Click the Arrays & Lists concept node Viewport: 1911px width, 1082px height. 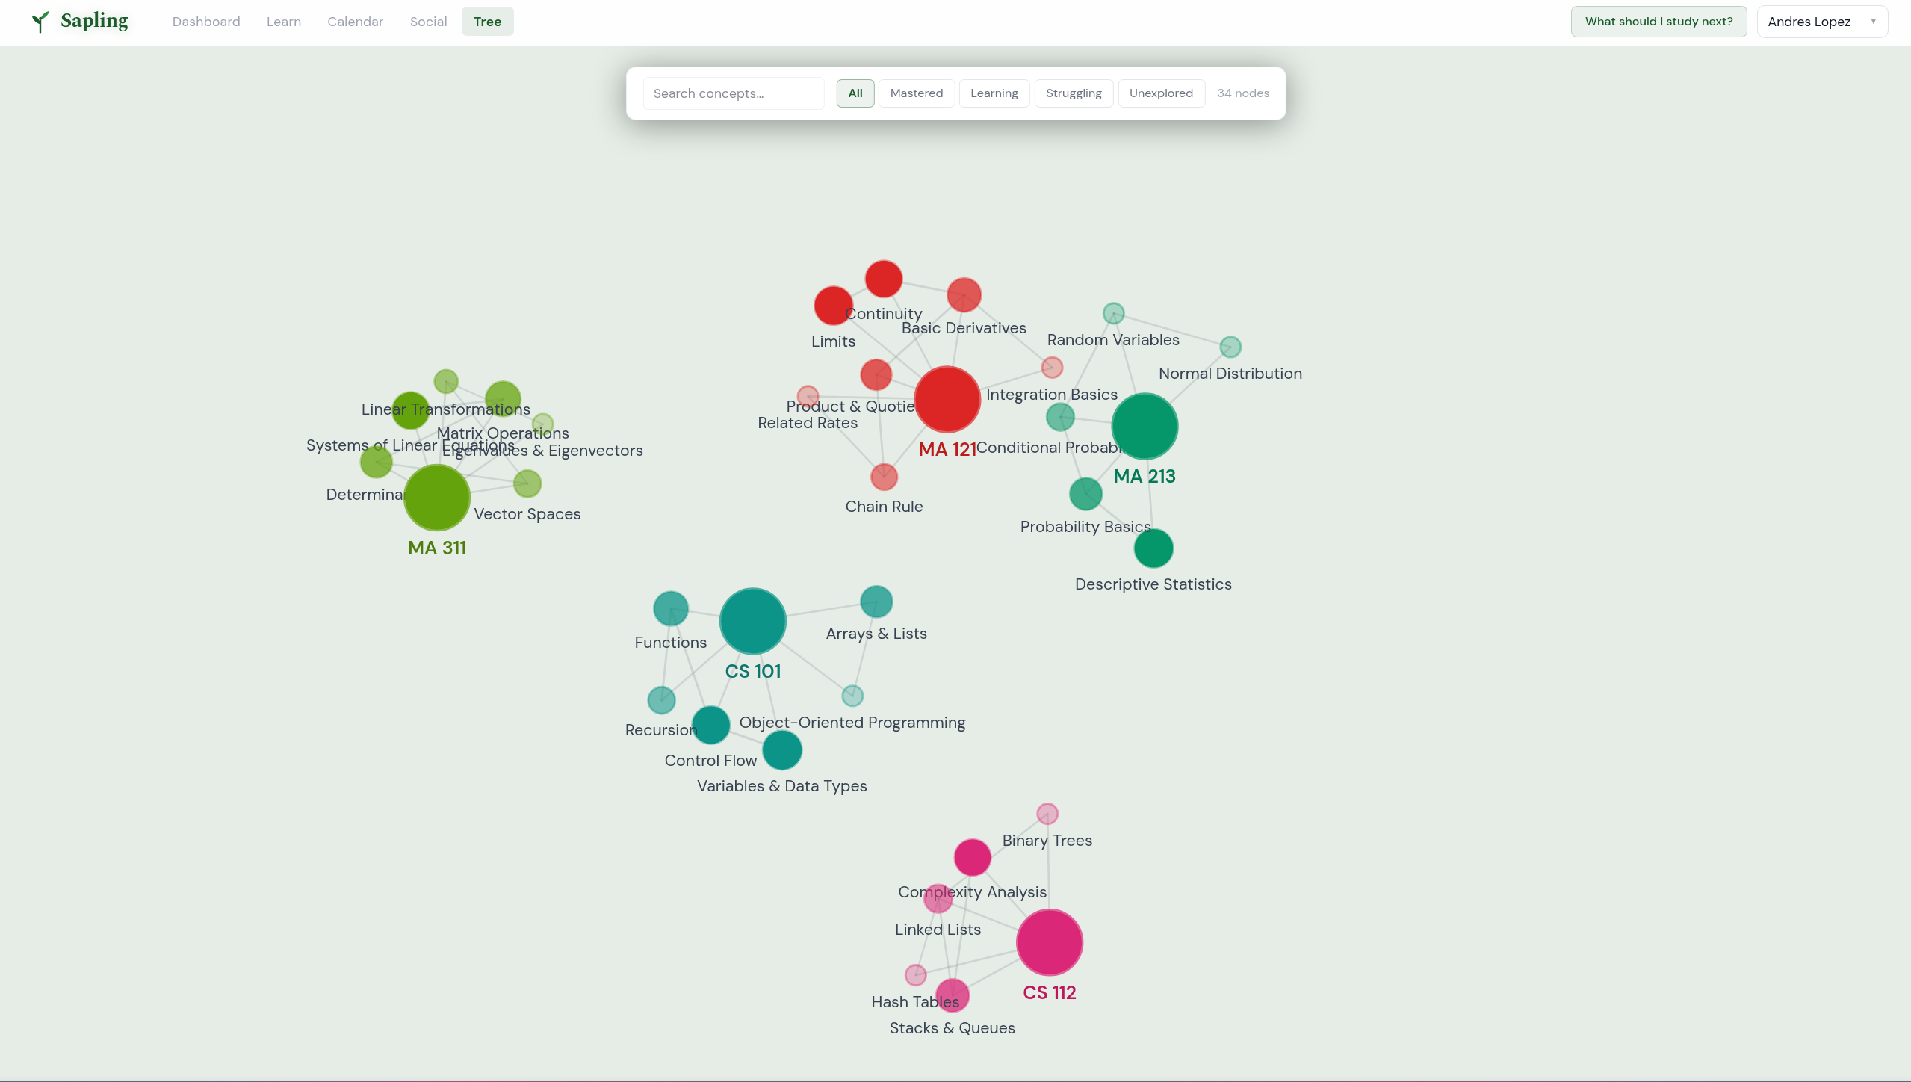876,602
